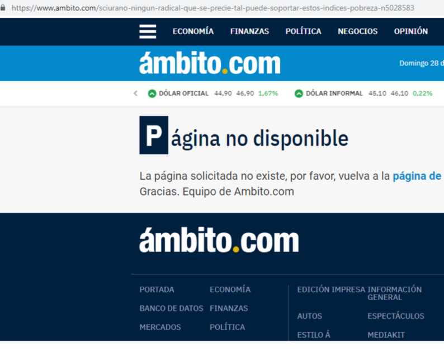The height and width of the screenshot is (360, 444).
Task: Open the hamburger menu icon
Action: coord(148,31)
